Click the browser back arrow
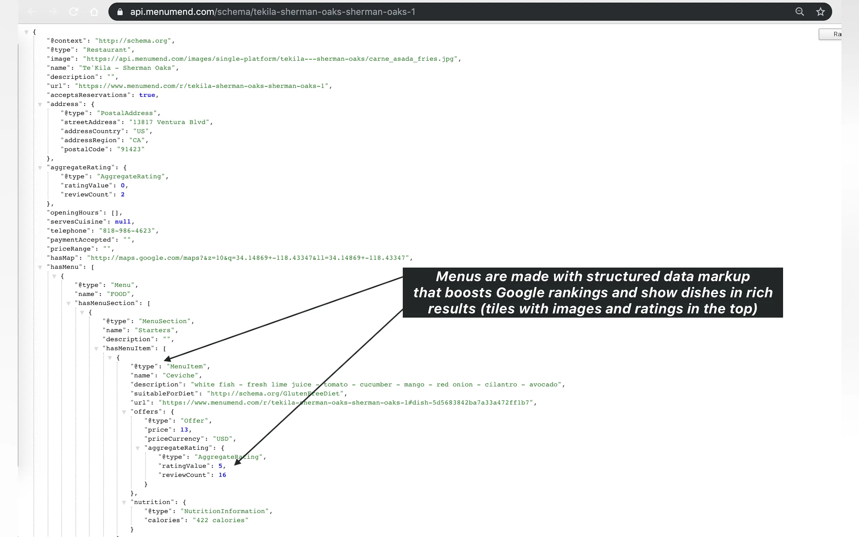Screen dimensions: 859x537 coord(32,12)
